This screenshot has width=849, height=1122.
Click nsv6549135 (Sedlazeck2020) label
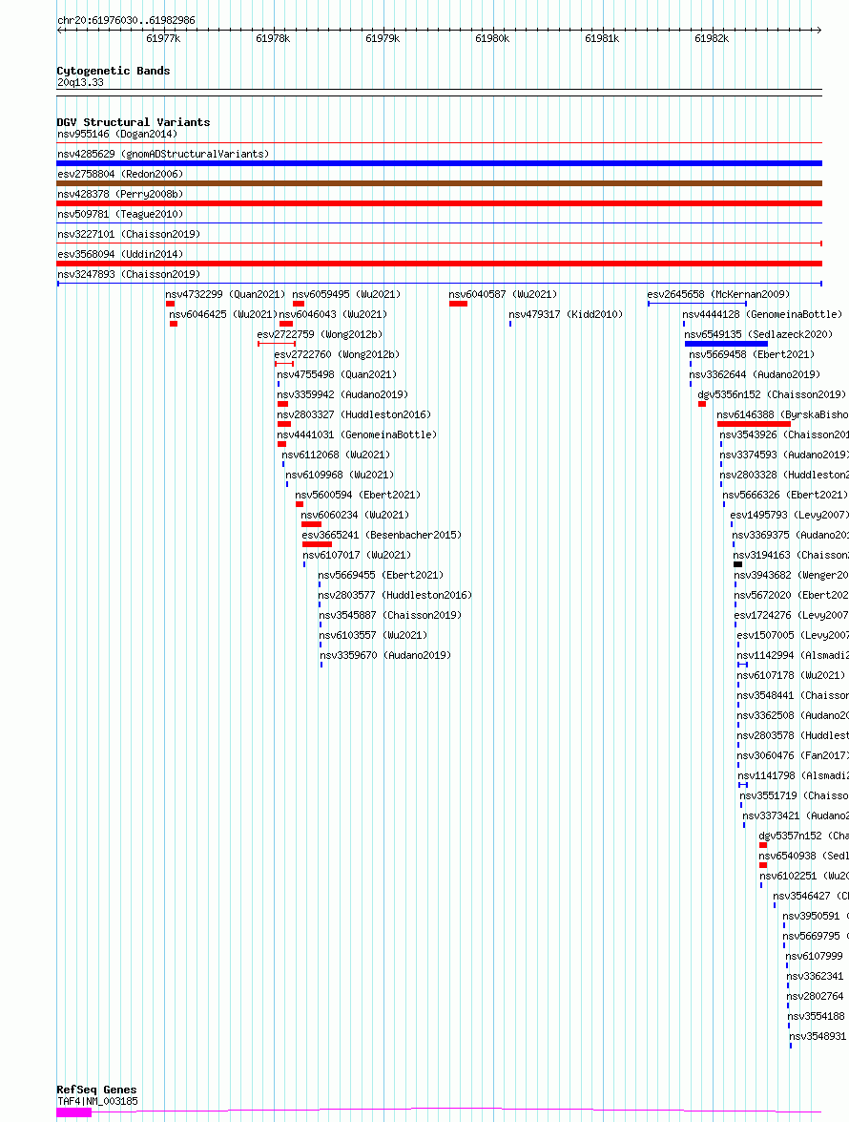tap(758, 334)
